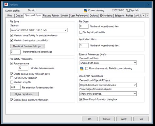
Task: Click the Apply button
Action: (124, 119)
